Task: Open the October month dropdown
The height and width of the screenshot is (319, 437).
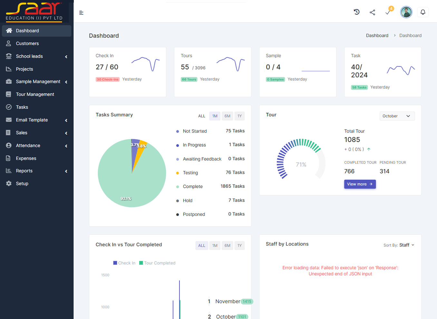Action: pos(397,116)
